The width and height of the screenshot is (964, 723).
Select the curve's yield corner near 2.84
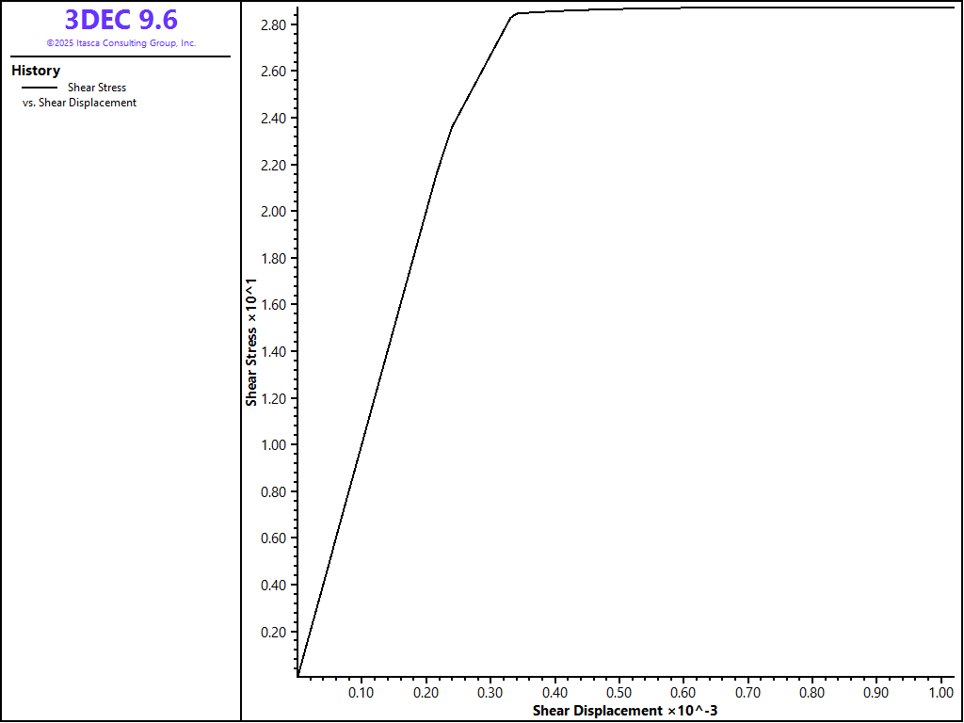click(x=514, y=14)
